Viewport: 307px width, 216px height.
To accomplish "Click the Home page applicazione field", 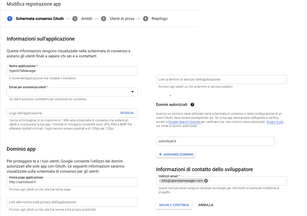I will [x=72, y=182].
